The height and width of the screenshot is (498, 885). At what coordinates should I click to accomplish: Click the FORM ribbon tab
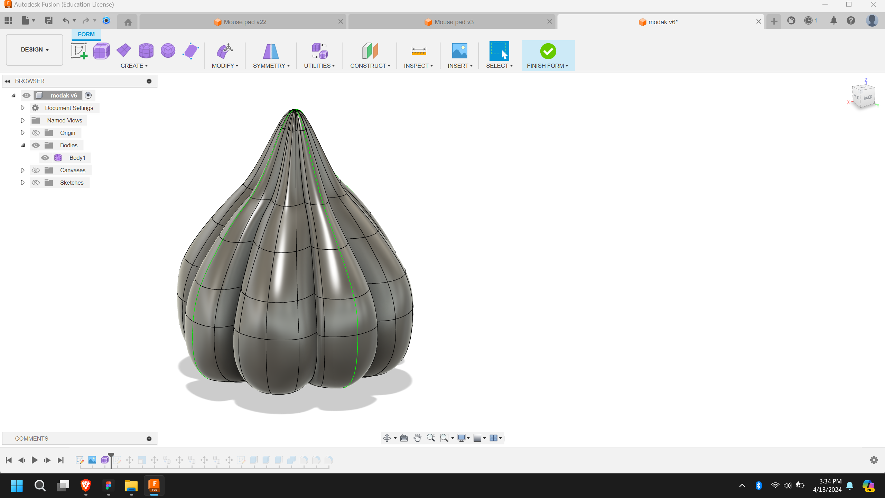86,34
